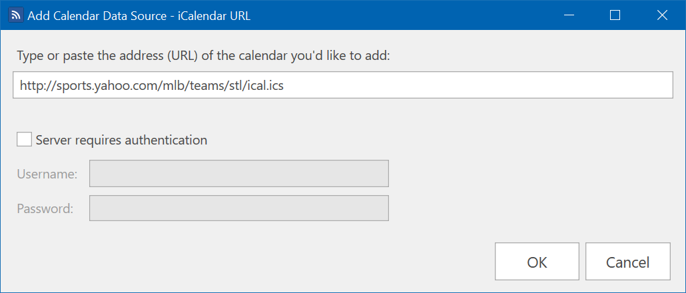Maximize the iCalendar URL dialog window

(x=615, y=15)
